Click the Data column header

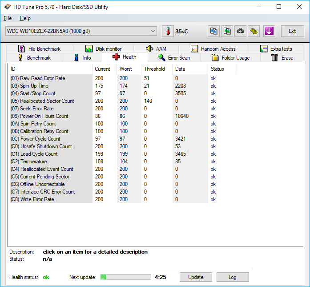tap(190, 69)
